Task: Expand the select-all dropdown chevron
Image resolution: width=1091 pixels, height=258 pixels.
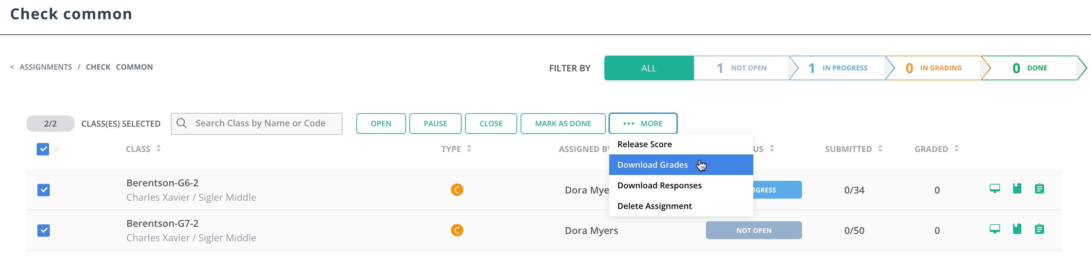Action: (56, 150)
